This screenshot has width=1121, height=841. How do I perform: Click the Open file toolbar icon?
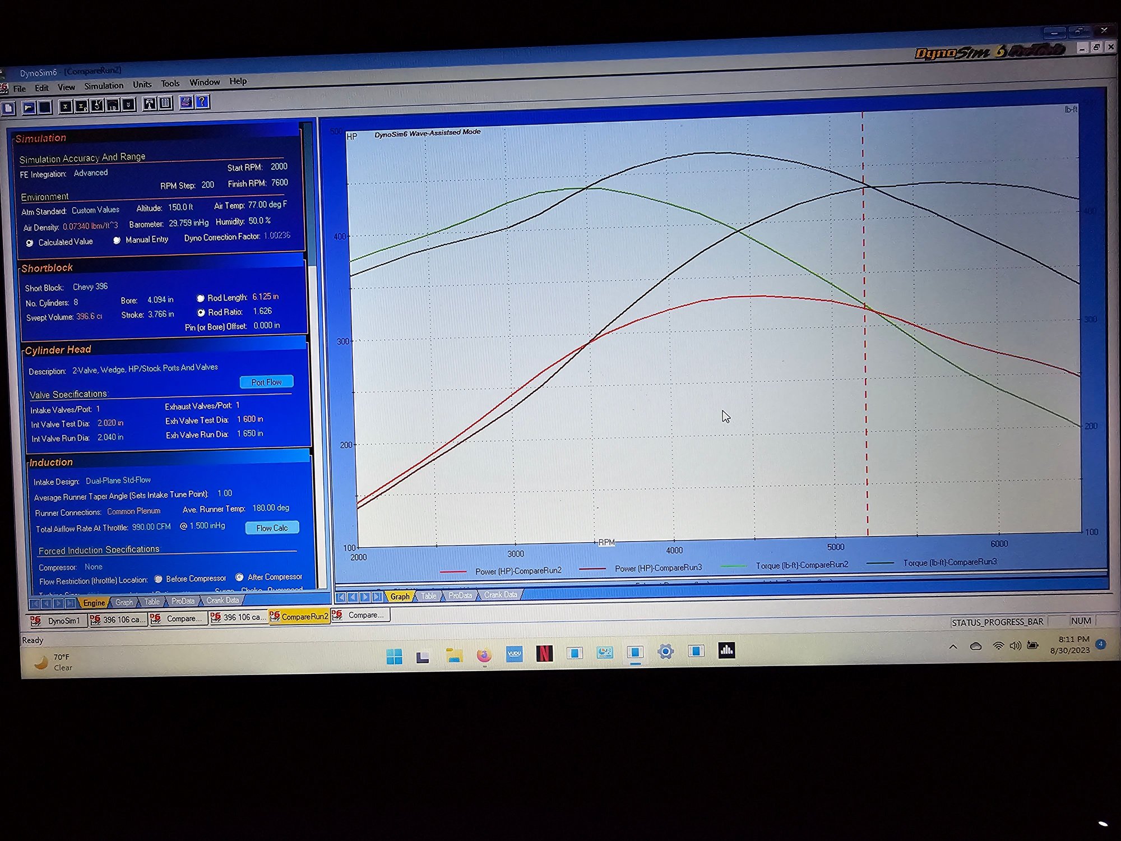[x=29, y=107]
